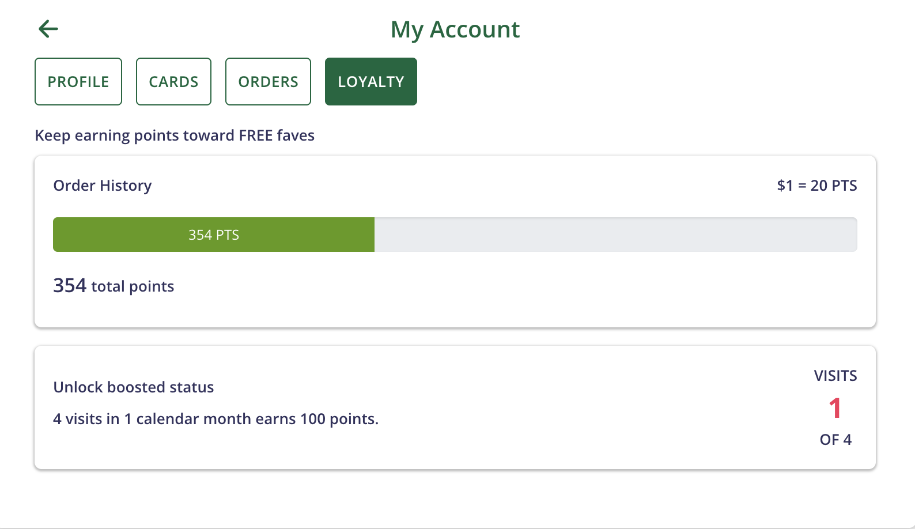Image resolution: width=915 pixels, height=529 pixels.
Task: Click the large 354 number above the boosted card
Action: tap(70, 286)
